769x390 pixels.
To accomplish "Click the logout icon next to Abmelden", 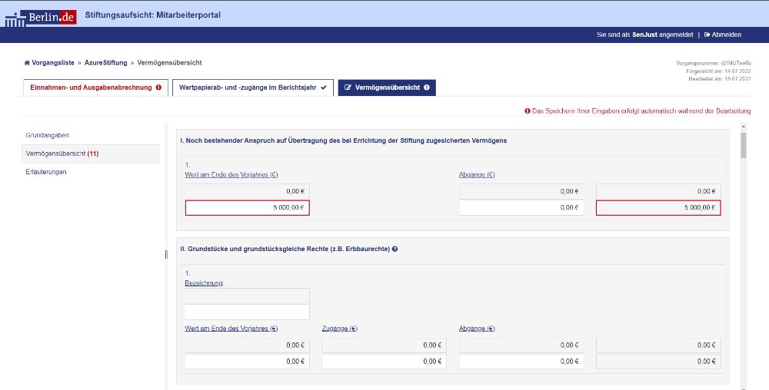I will (707, 35).
